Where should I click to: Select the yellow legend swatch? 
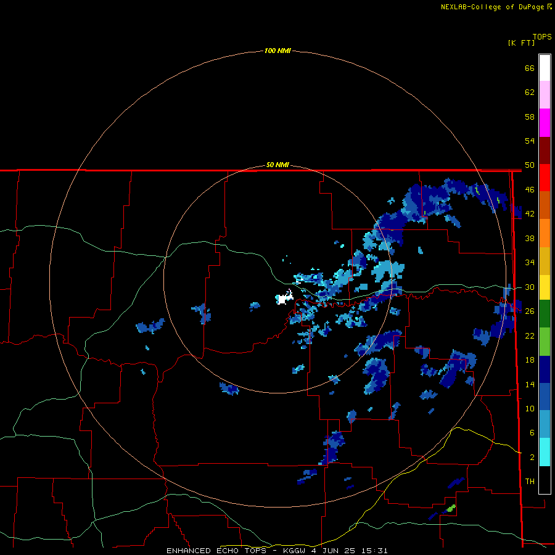pos(545,287)
